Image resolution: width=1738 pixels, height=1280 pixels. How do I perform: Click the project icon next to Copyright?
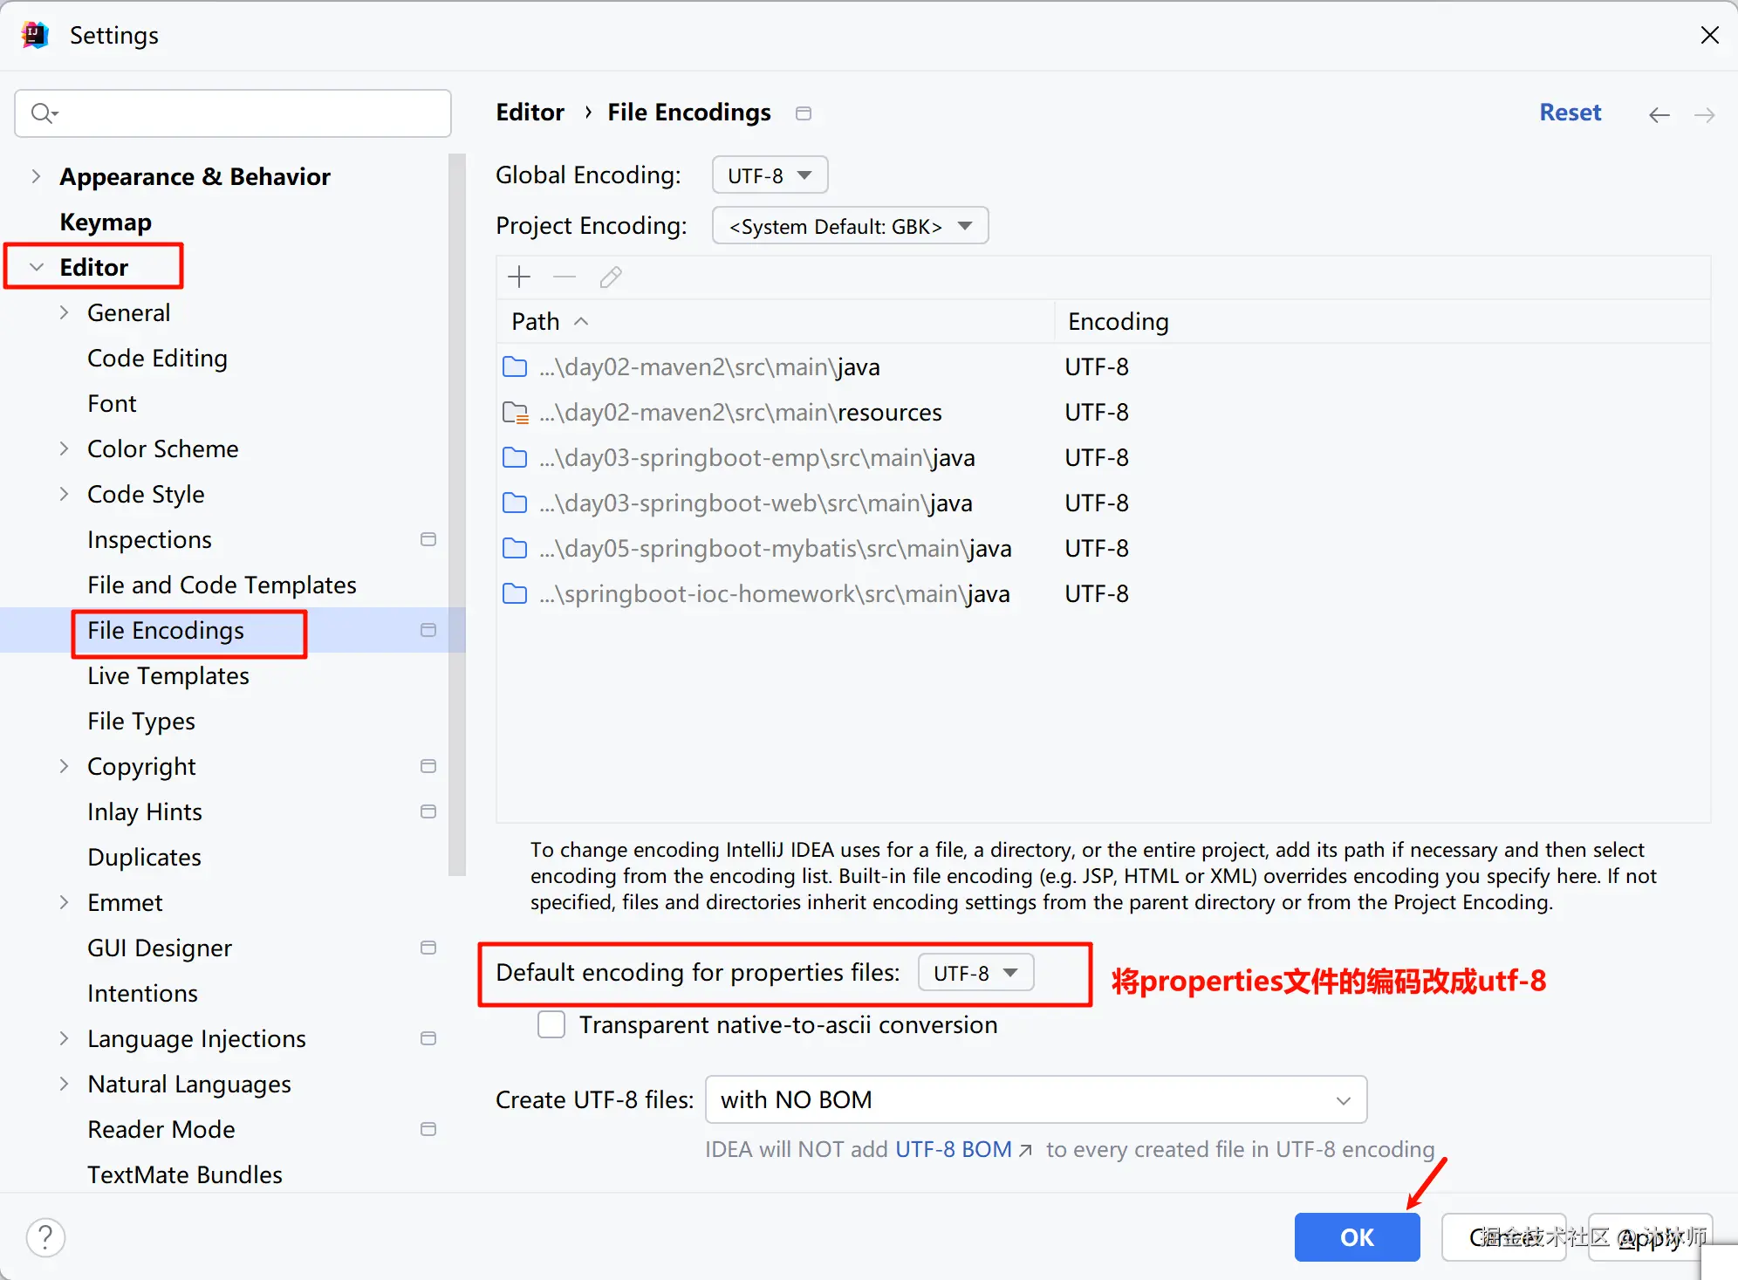[x=428, y=766]
